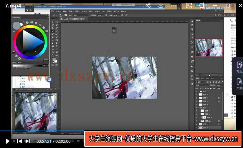Click share icon in video player
The height and width of the screenshot is (148, 243).
coord(148,6)
